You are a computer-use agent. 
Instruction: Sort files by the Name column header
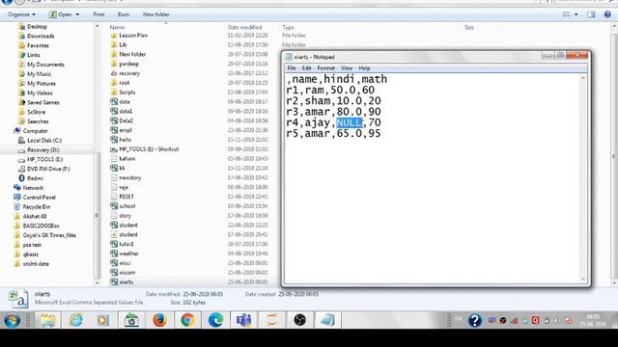click(x=117, y=28)
